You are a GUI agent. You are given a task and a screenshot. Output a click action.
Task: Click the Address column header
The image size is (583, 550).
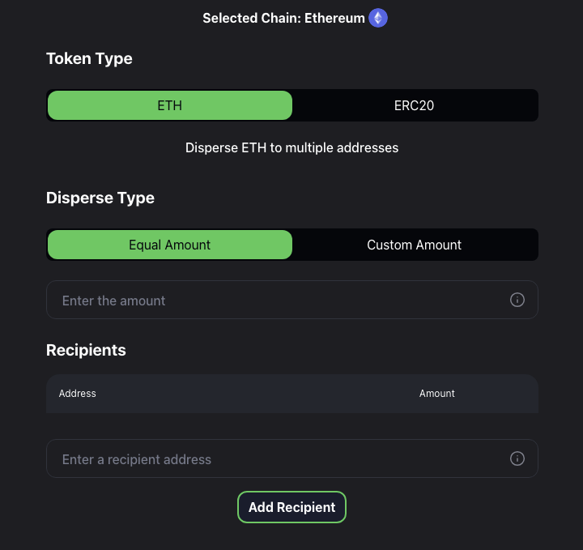pos(78,394)
